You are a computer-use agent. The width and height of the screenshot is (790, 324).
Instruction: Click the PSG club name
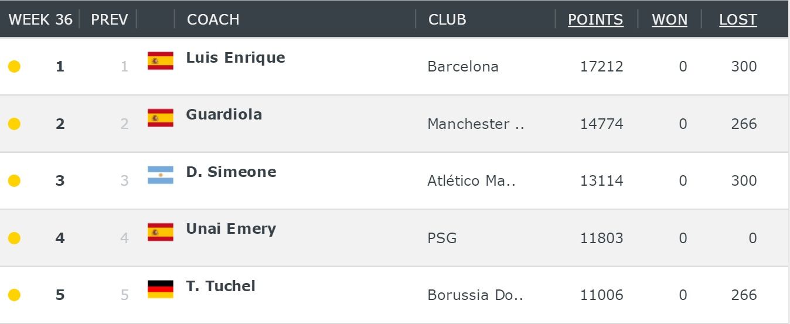(x=442, y=238)
